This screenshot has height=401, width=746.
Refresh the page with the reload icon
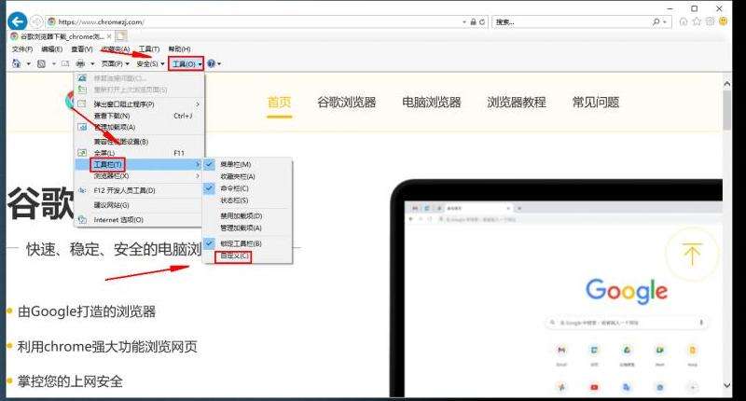[x=482, y=21]
